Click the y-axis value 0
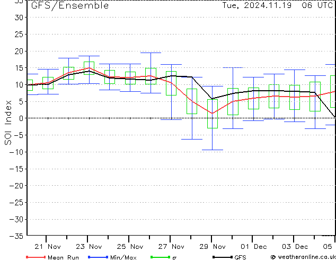 21,118
